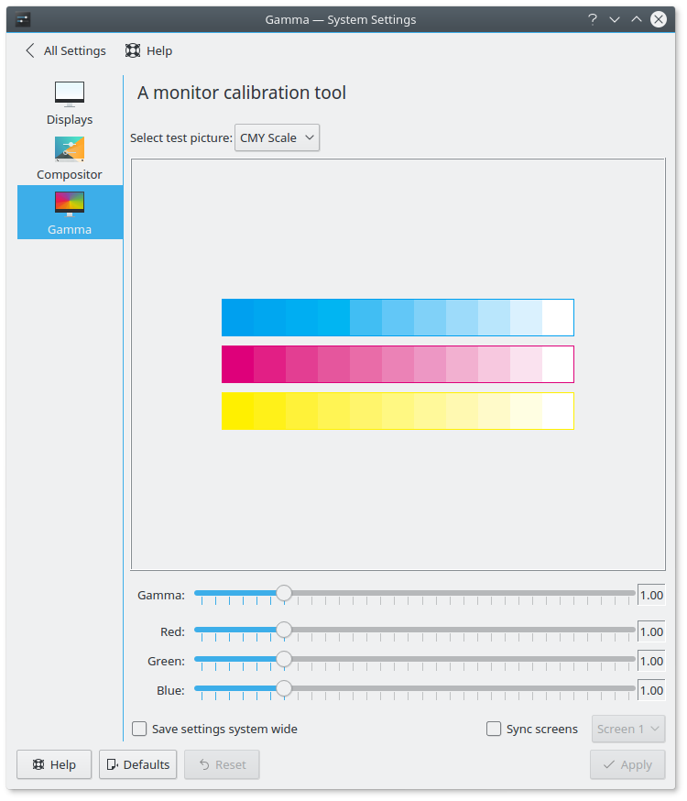Screen dimensions: 687x801
Task: Open the Screen 1 dropdown
Action: [628, 730]
